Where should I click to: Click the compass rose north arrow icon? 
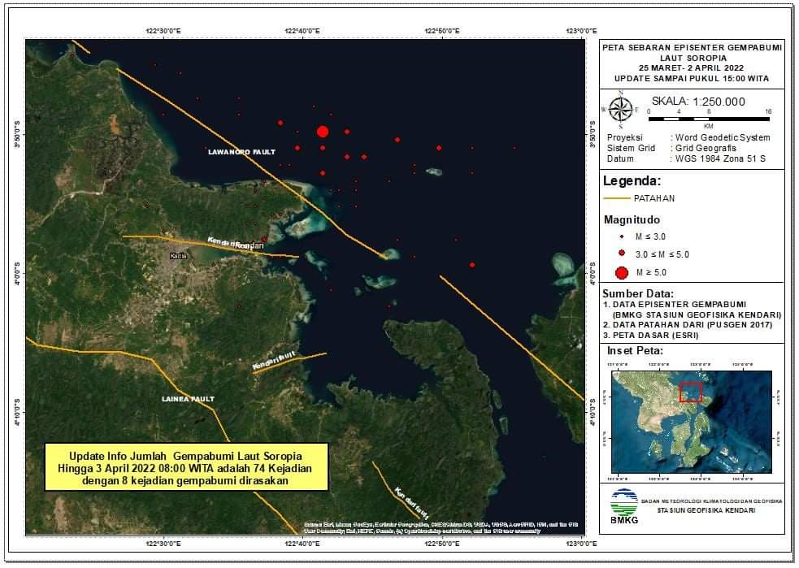(x=620, y=108)
